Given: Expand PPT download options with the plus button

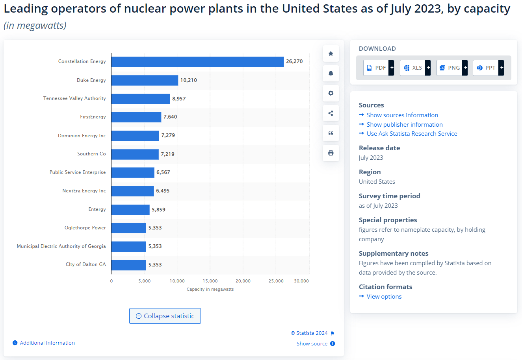Looking at the screenshot, I should 501,68.
